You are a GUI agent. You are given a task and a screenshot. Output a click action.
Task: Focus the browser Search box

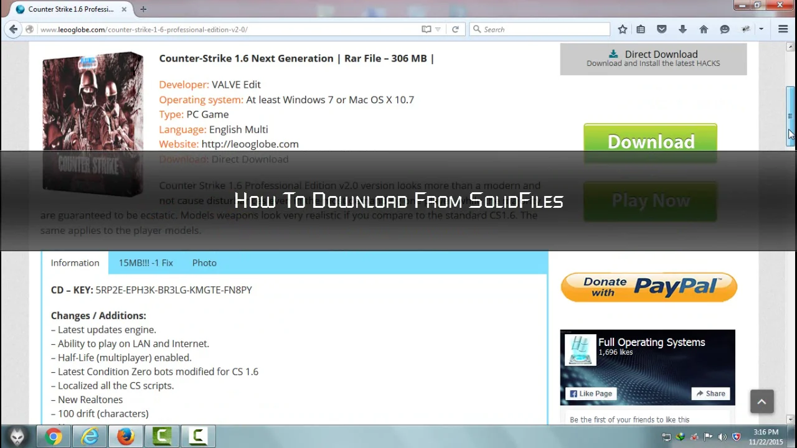539,29
